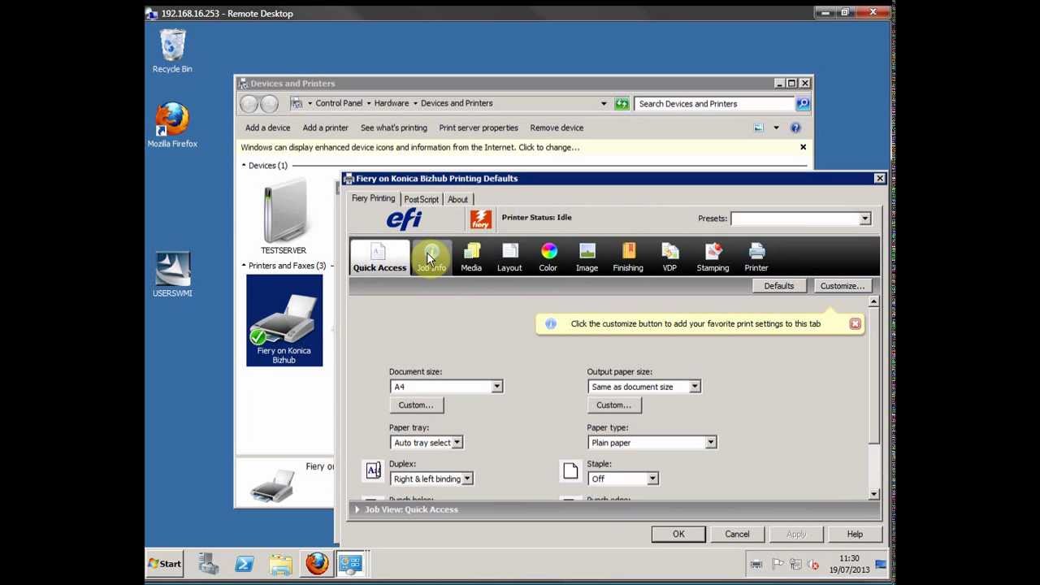Image resolution: width=1040 pixels, height=585 pixels.
Task: Collapse Printers and Faxes group
Action: (x=244, y=266)
